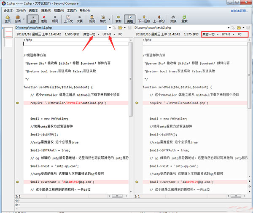Toggle the 次要 minor differences option
253x213 pixels.
(x=79, y=19)
